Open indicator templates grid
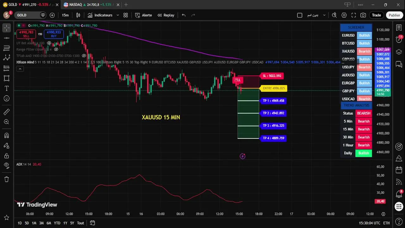The width and height of the screenshot is (405, 228). click(x=126, y=15)
